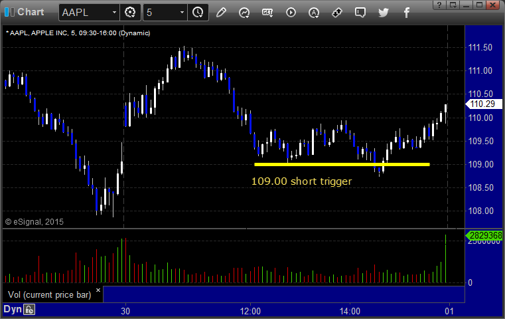Click the 110.00 price axis label
Image resolution: width=505 pixels, height=319 pixels.
(x=480, y=118)
